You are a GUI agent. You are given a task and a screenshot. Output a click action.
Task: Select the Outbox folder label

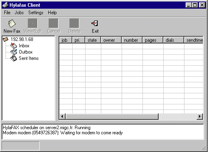(x=26, y=52)
